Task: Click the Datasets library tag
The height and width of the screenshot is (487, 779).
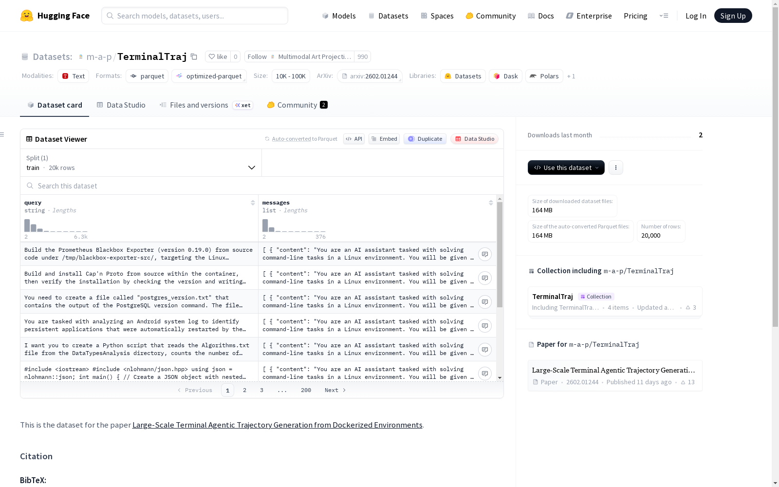Action: [463, 76]
